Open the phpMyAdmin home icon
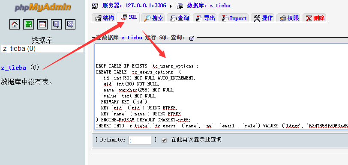 pyautogui.click(x=15, y=24)
